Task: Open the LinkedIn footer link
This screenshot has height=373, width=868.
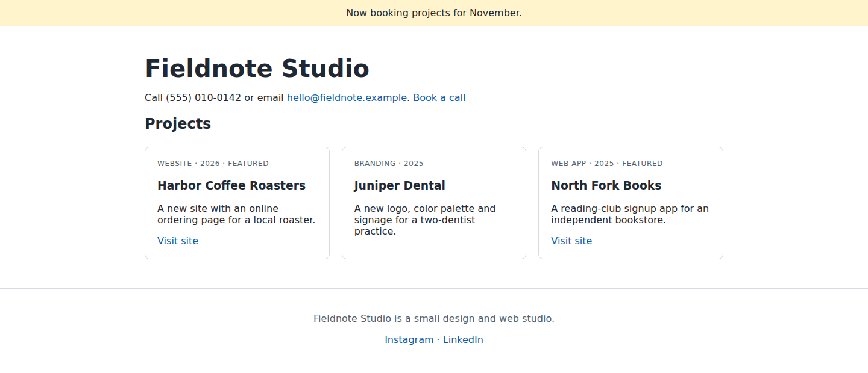Action: click(463, 339)
